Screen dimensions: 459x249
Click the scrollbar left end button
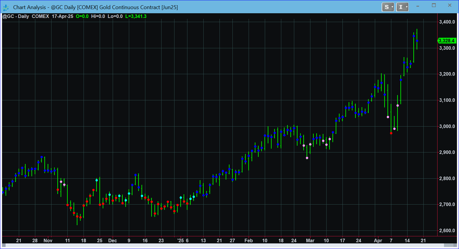[4, 245]
